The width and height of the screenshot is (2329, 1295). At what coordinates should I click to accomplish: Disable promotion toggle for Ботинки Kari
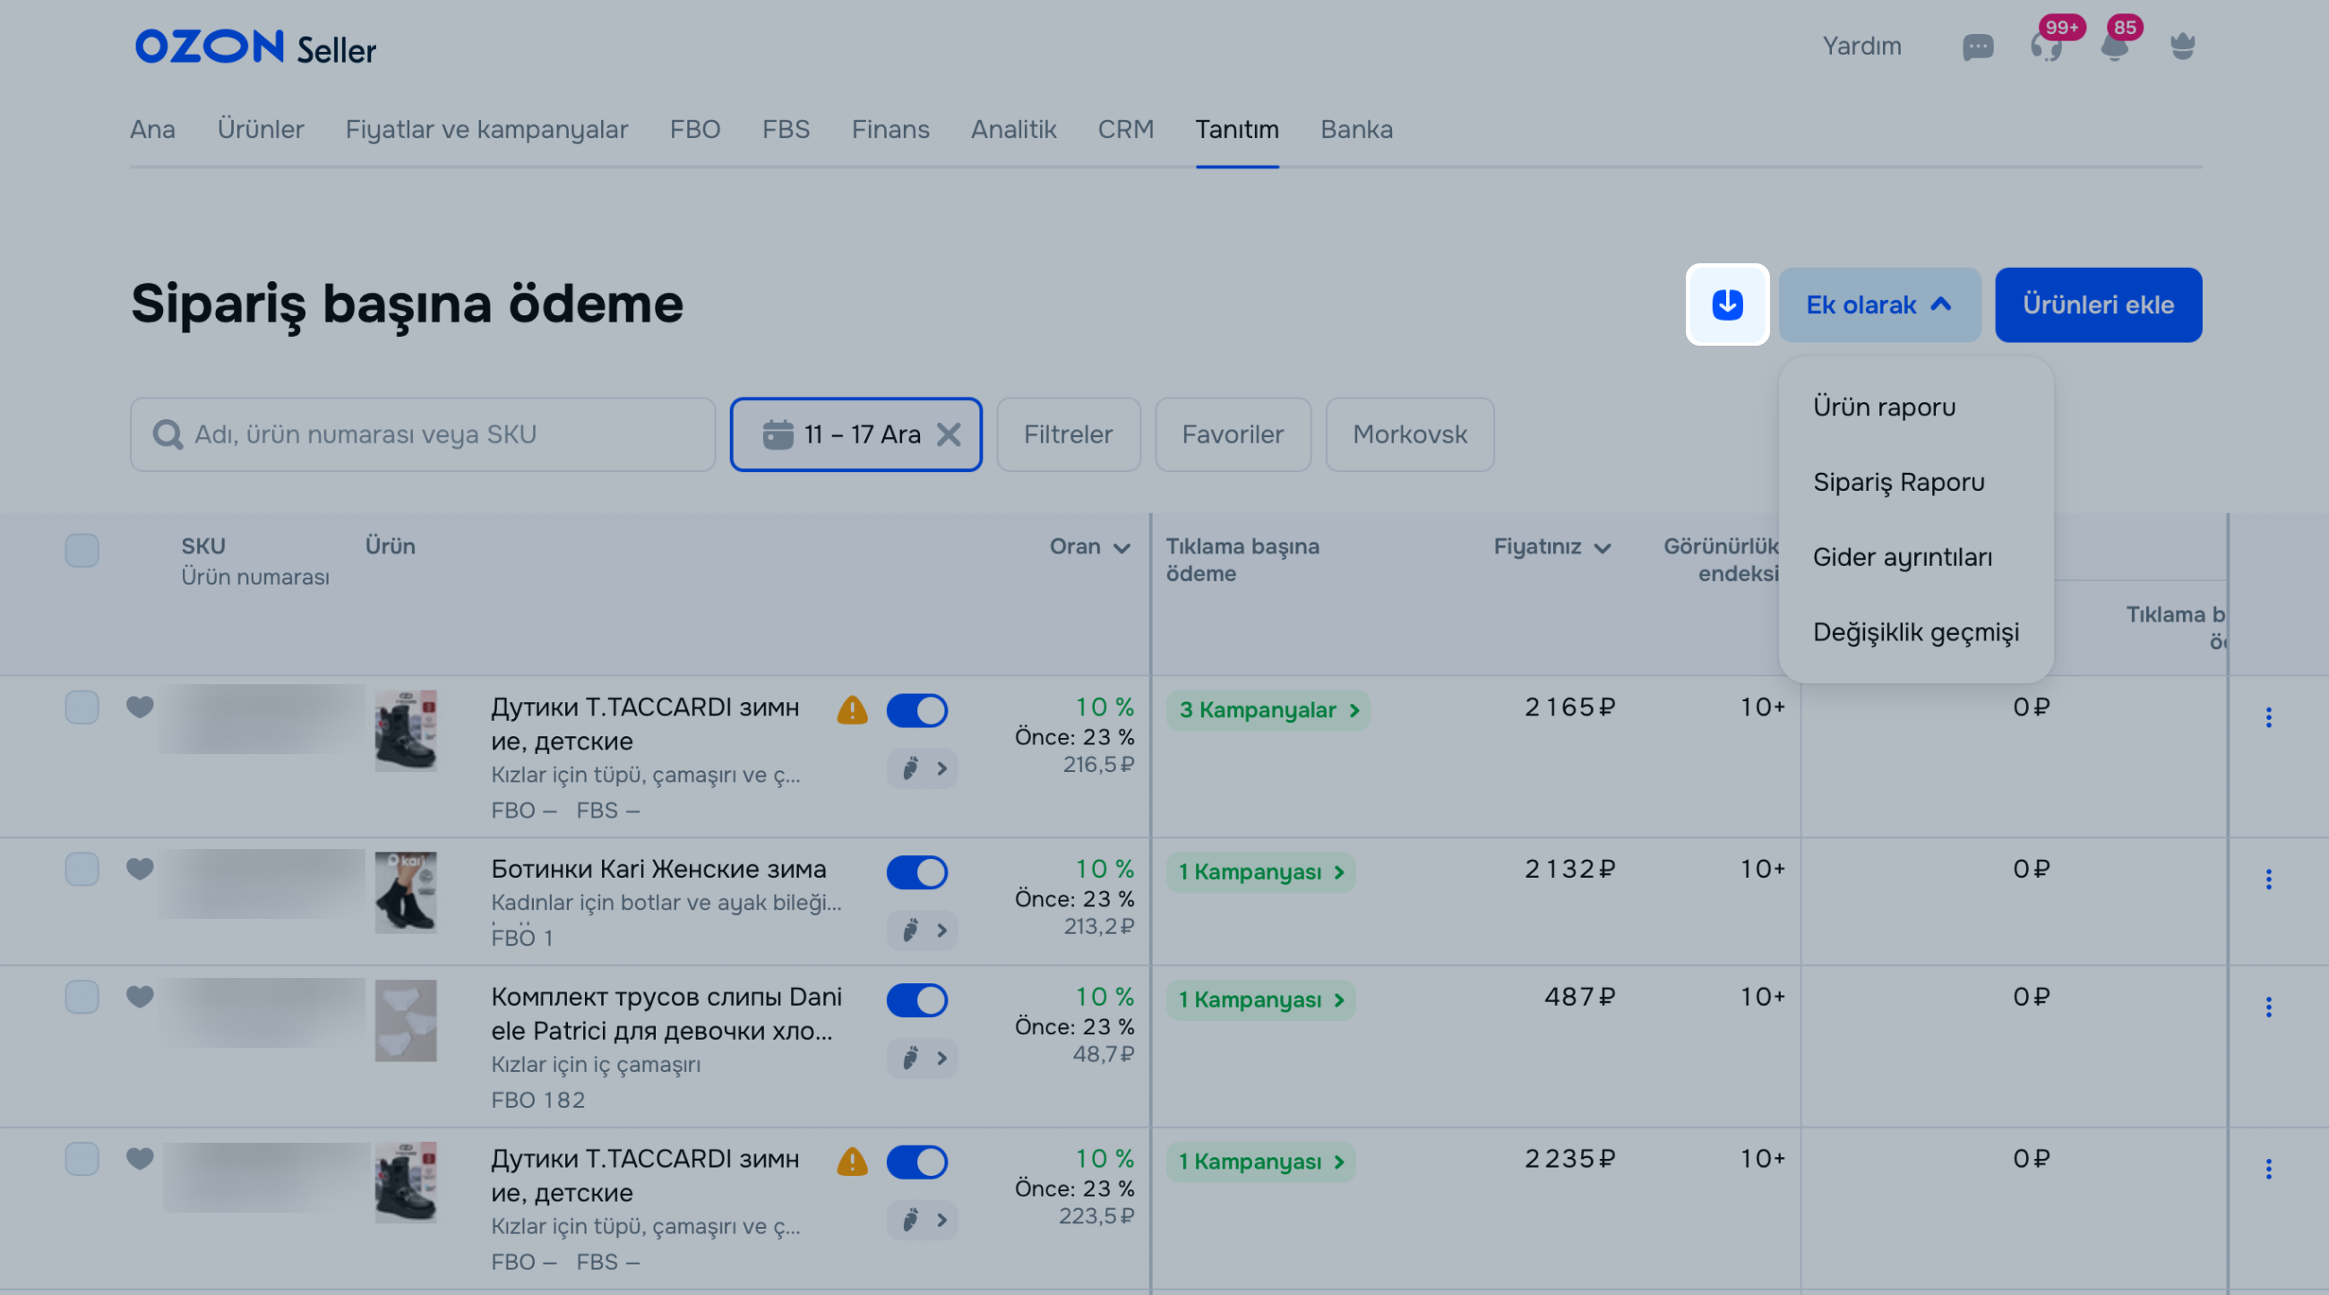916,872
